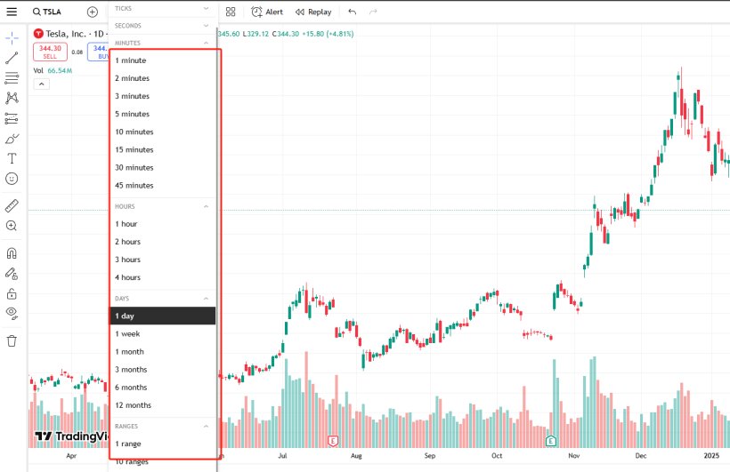
Task: Collapse the DAYS section
Action: click(x=162, y=299)
